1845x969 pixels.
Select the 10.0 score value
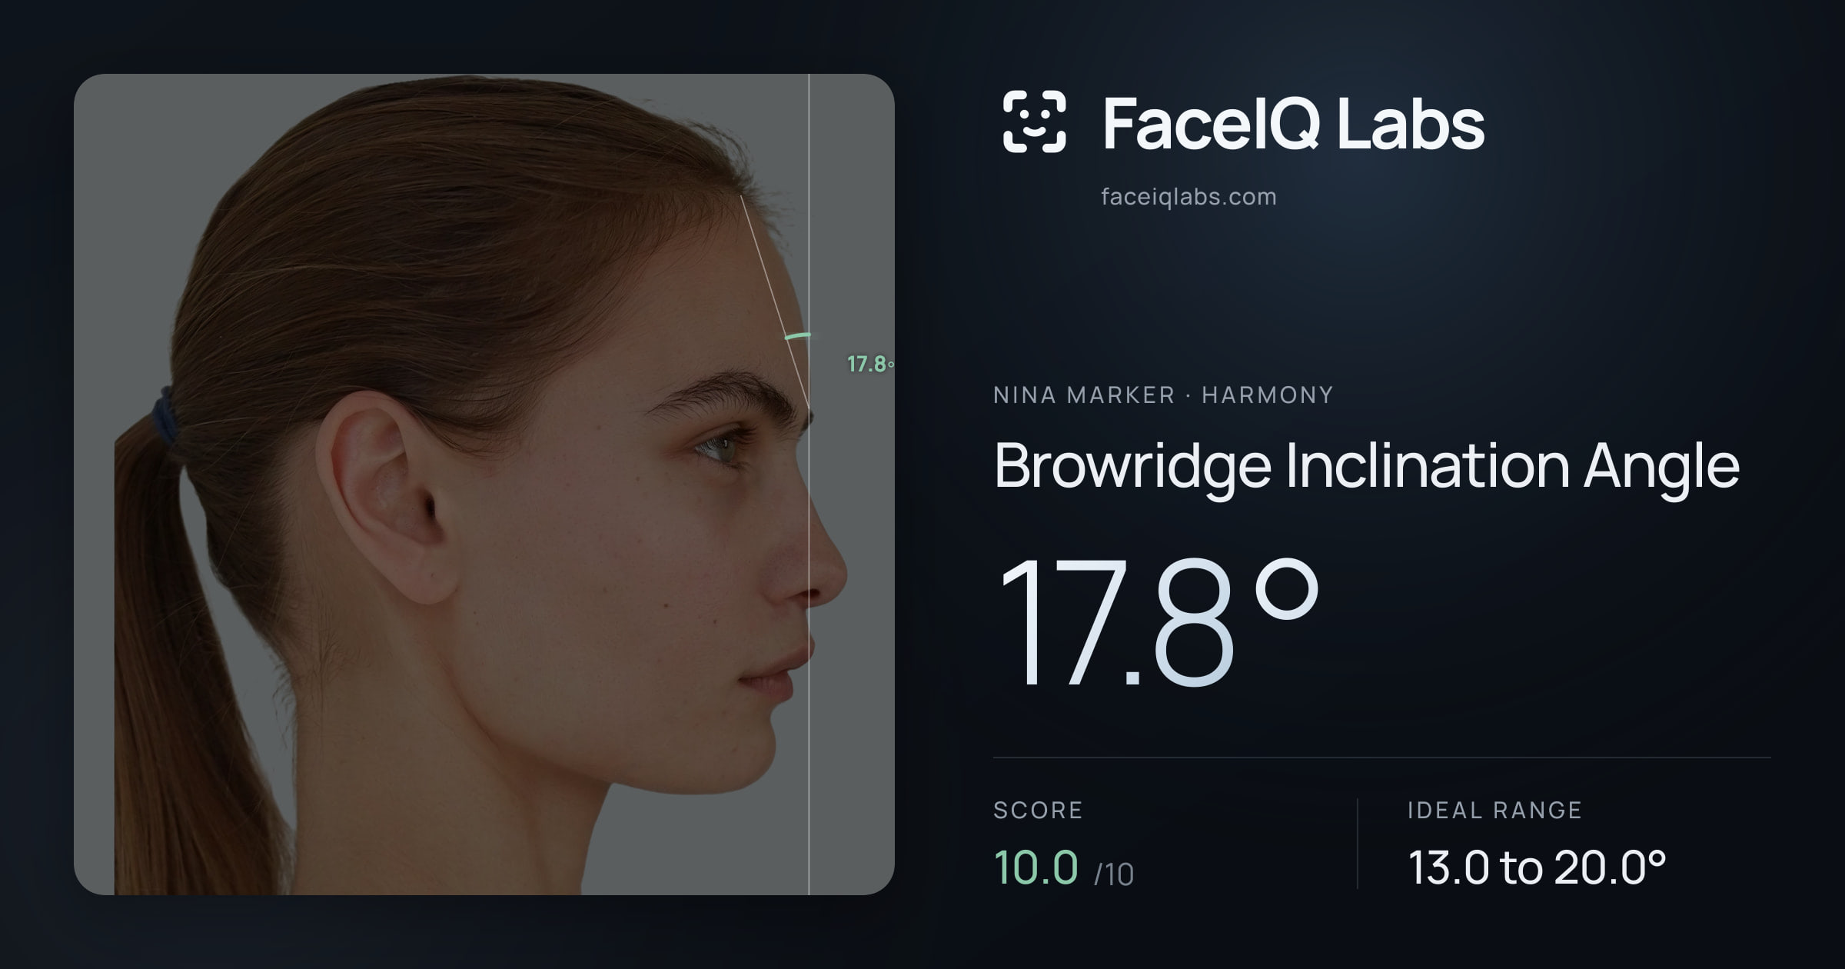click(1036, 867)
